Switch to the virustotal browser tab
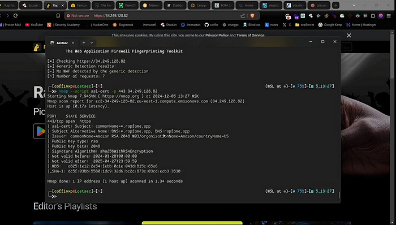396x225 pixels. click(x=271, y=5)
